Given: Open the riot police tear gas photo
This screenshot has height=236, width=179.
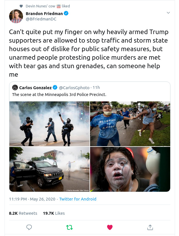Looking at the screenshot, I should [49, 124].
